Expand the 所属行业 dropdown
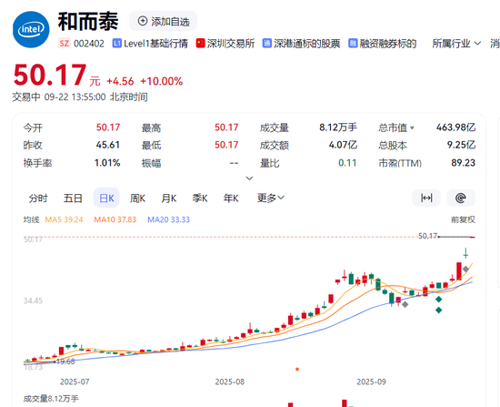 tap(456, 44)
